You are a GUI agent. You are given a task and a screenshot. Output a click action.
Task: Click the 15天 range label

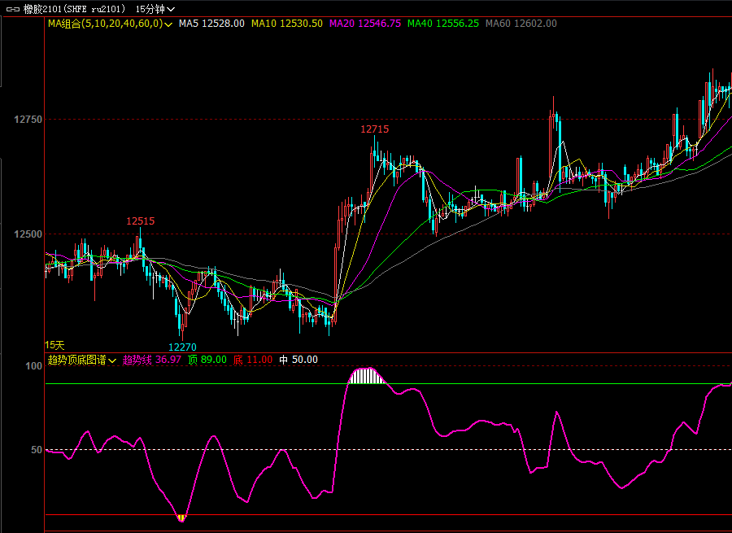coord(54,345)
